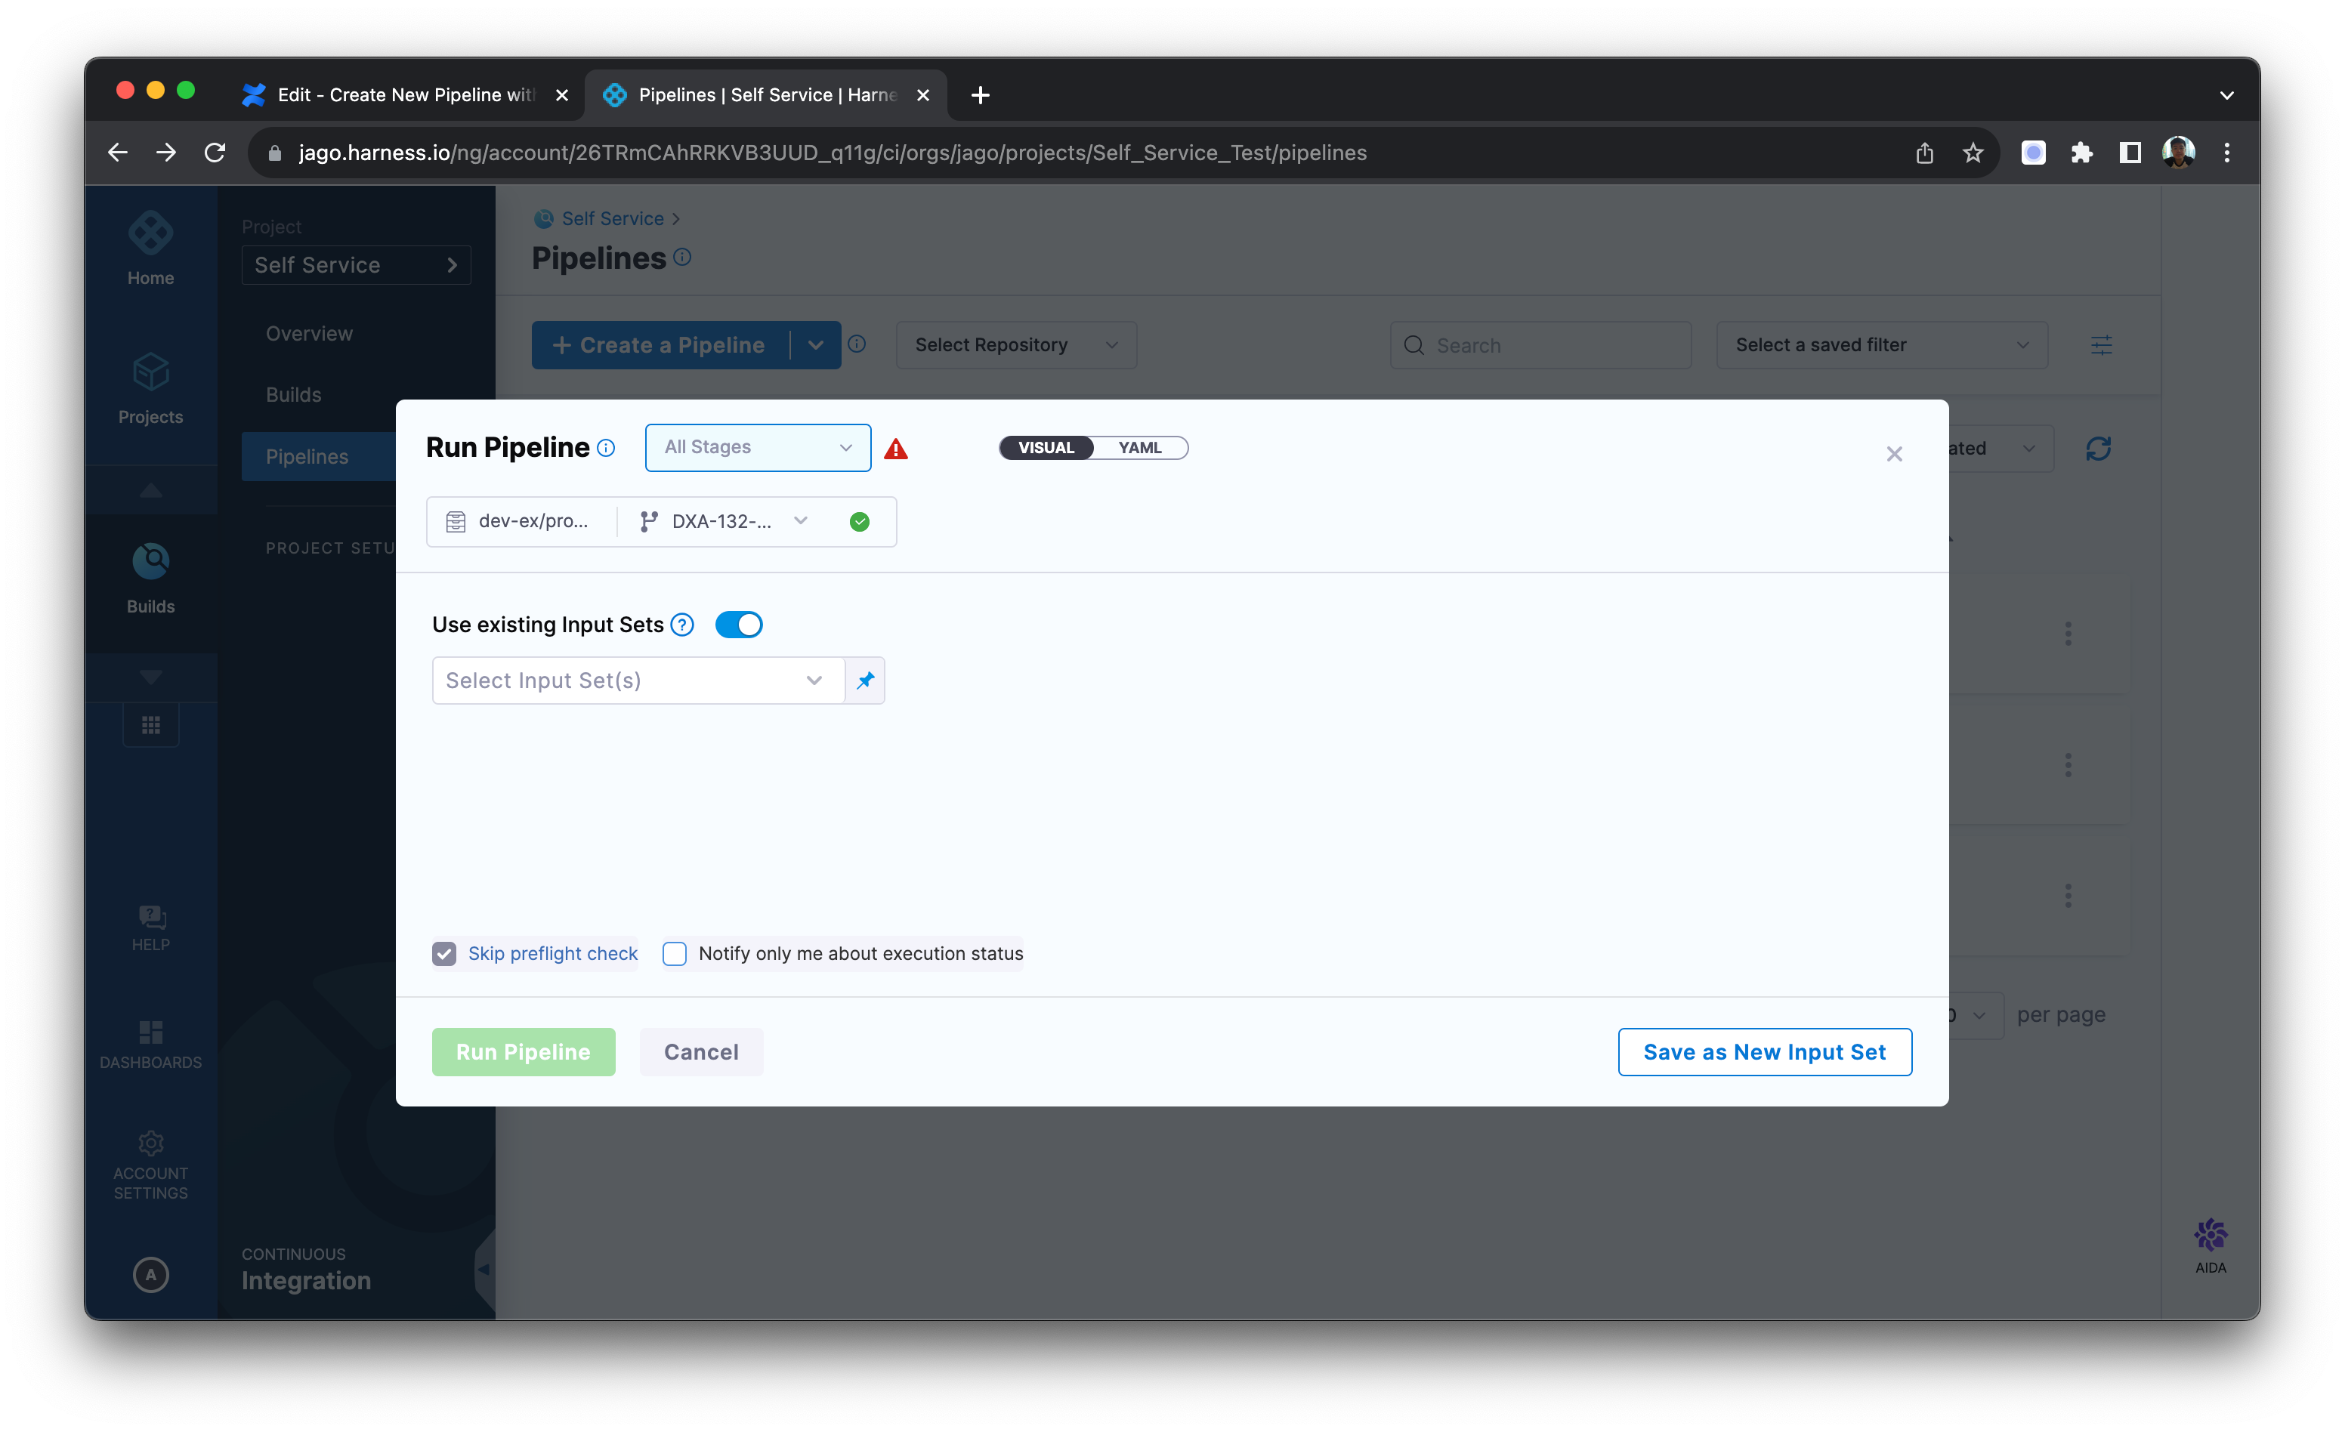2345x1432 pixels.
Task: Click the refresh icon on Pipelines page
Action: 2097,448
